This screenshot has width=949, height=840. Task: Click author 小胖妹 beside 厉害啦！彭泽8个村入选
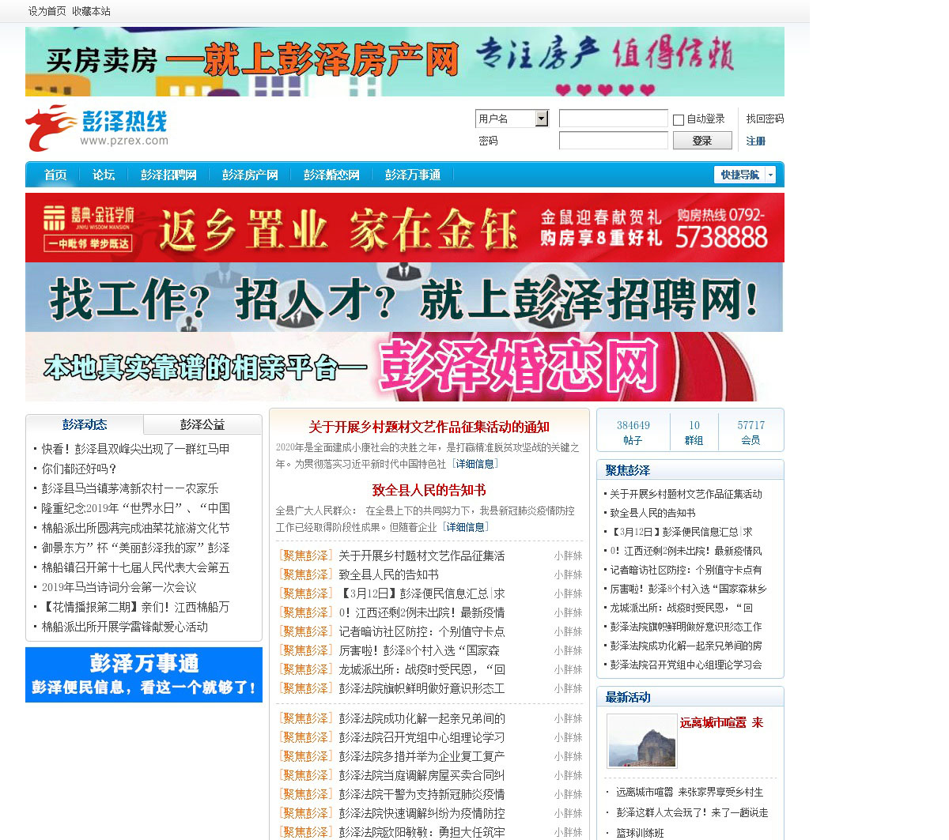point(568,650)
